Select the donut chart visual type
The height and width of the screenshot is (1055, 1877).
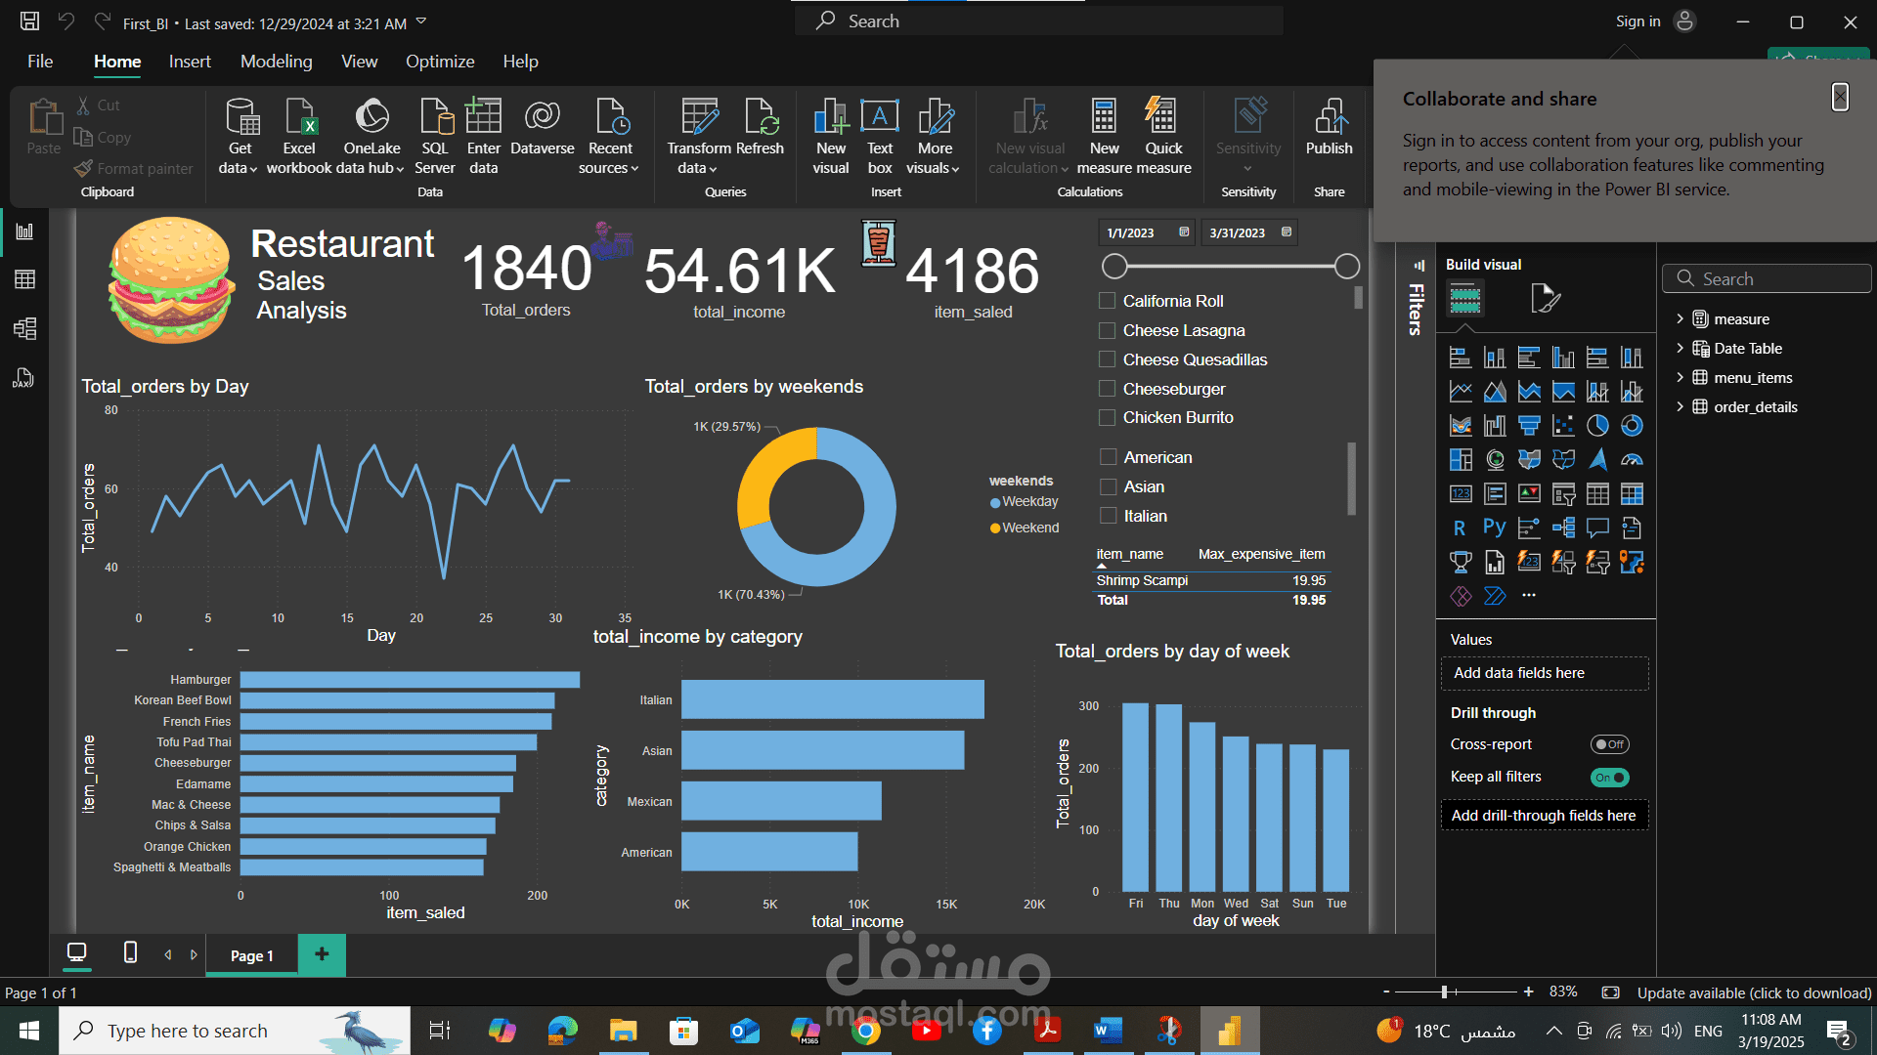coord(1632,426)
